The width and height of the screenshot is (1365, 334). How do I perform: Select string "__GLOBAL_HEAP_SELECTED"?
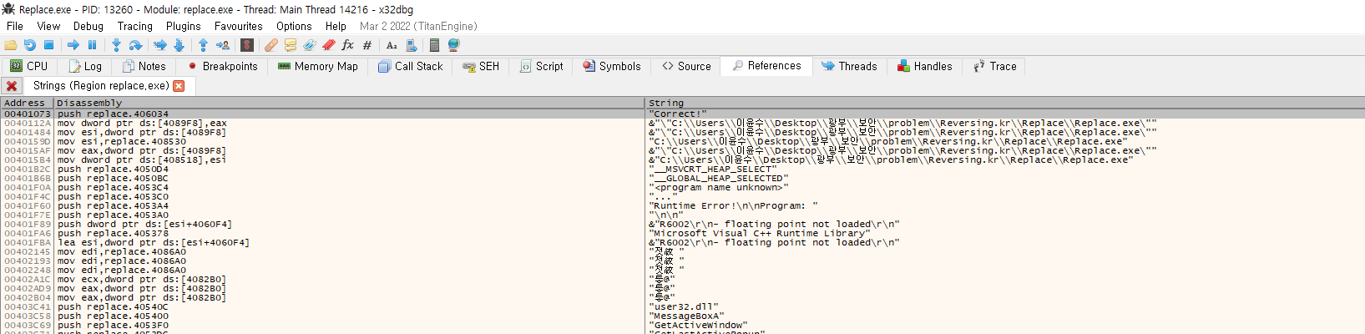[x=718, y=178]
